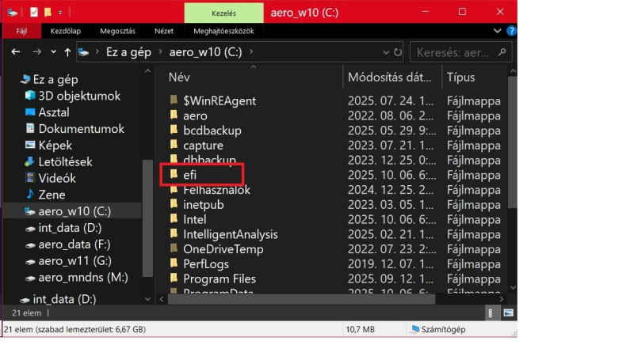Click the navigation pane scroll down arrow

(147, 299)
